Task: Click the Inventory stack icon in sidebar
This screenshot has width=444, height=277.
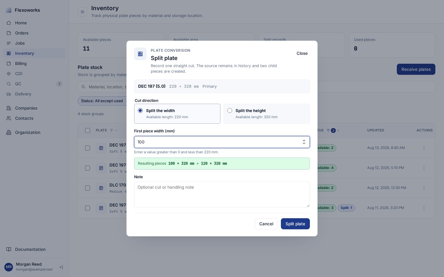Action: (x=9, y=53)
